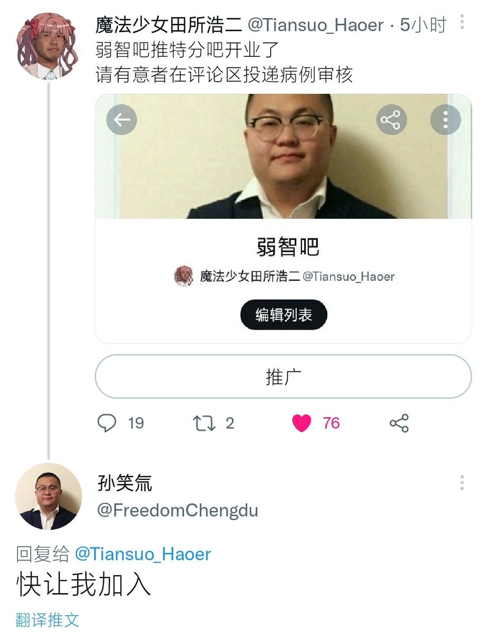The image size is (487, 636).
Task: Click the share icon on the list banner
Action: pyautogui.click(x=391, y=120)
